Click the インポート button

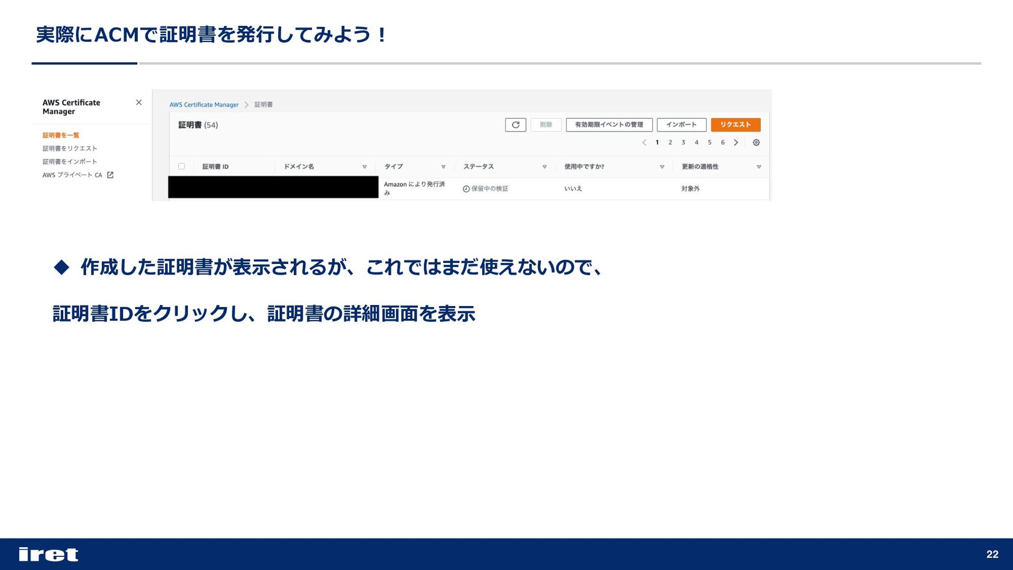click(681, 125)
